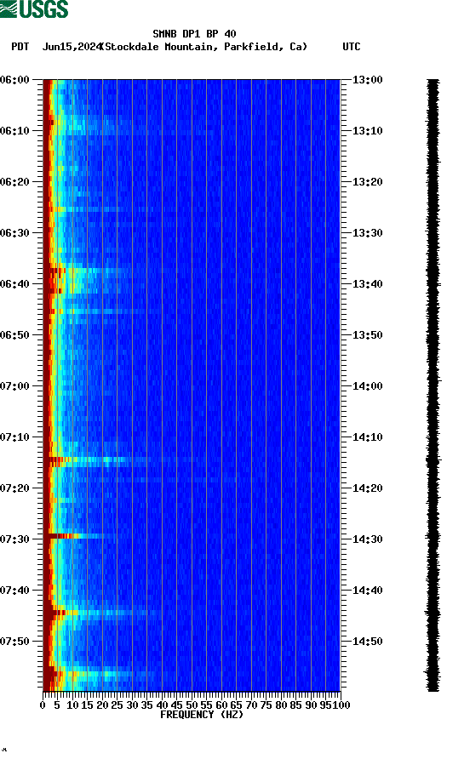Click the '07:20' PDT time label
The width and height of the screenshot is (470, 759).
coord(14,488)
